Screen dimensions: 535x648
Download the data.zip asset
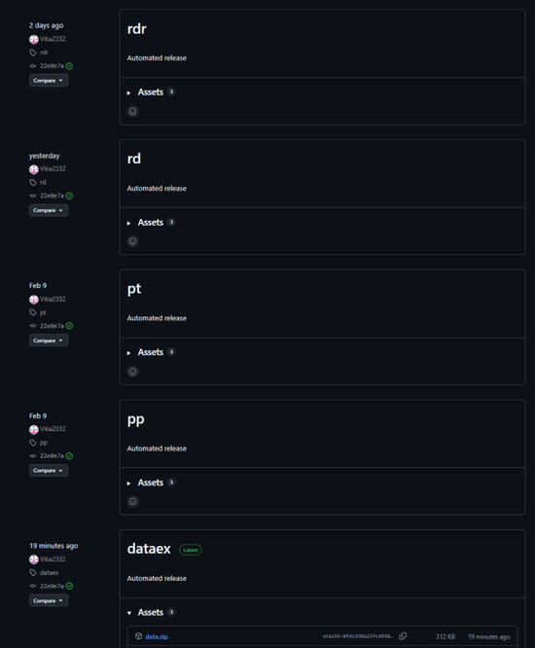tap(157, 637)
